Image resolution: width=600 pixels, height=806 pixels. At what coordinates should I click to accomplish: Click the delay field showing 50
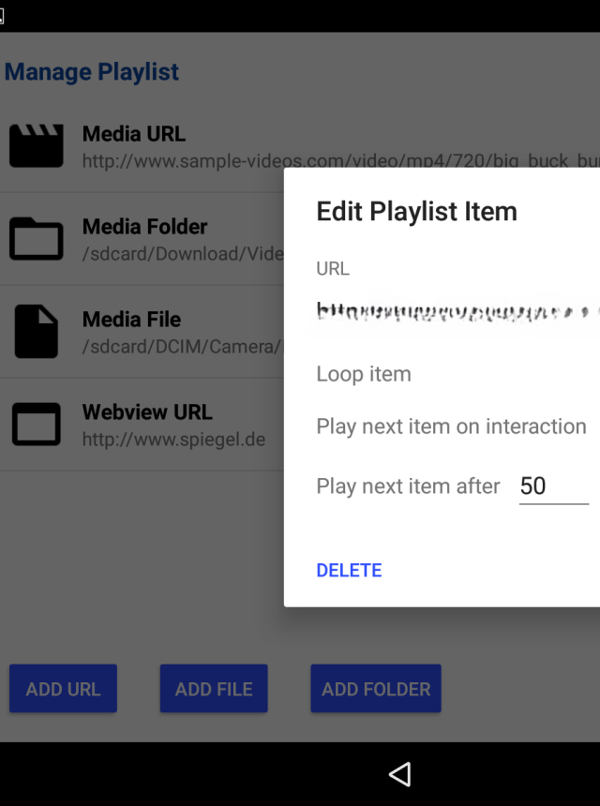tap(553, 486)
